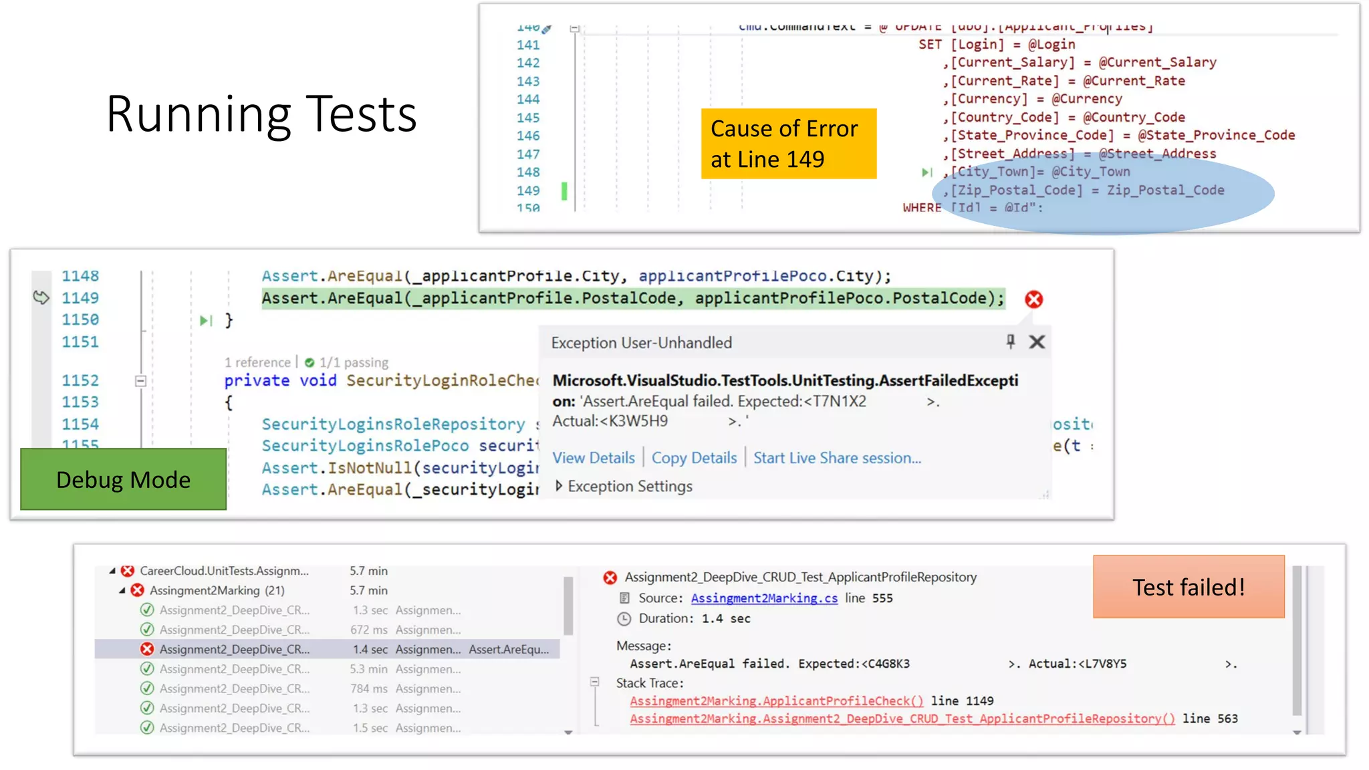Click the step-back arrow icon at line 1149 margin
The image size is (1369, 770).
point(41,297)
